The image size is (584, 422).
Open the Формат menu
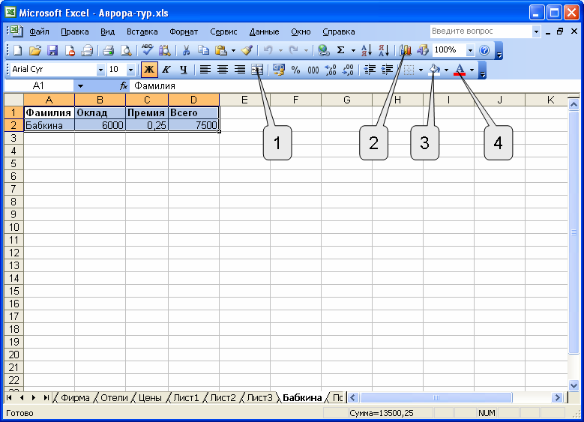[184, 31]
